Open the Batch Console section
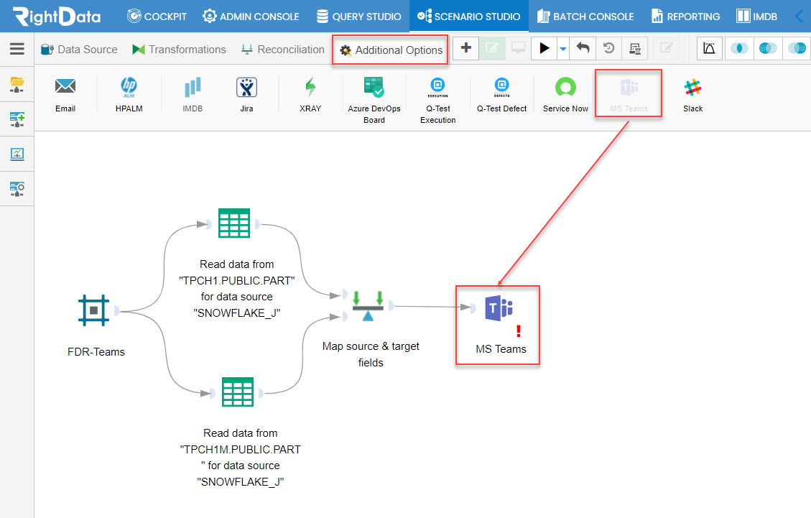Screen dimensions: 811x518 (x=585, y=16)
